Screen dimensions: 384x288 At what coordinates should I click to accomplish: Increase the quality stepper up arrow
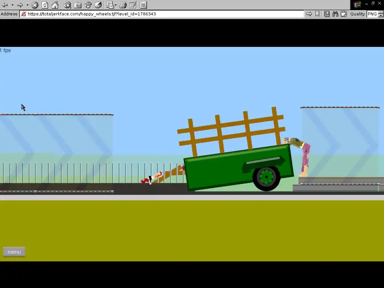coord(381,12)
